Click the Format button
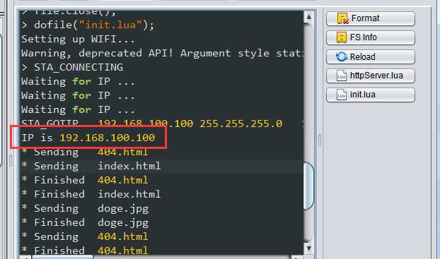 click(x=371, y=18)
